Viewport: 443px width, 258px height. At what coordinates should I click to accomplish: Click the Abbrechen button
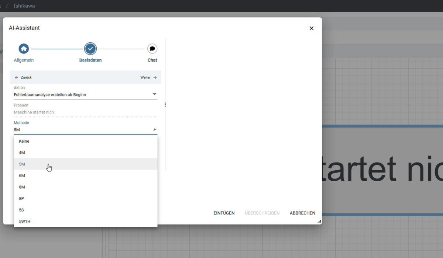click(x=302, y=213)
